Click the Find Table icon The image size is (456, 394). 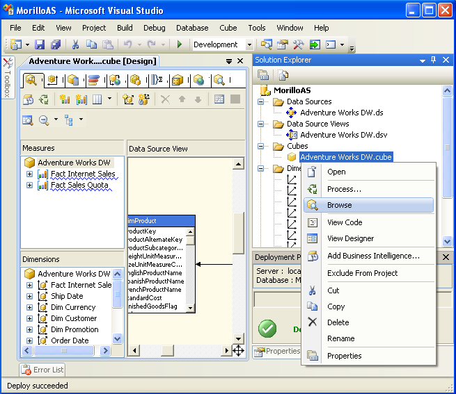28,120
